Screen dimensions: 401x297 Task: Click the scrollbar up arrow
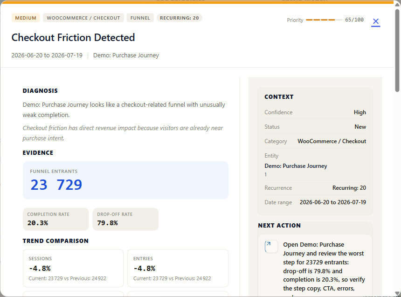[x=397, y=5]
